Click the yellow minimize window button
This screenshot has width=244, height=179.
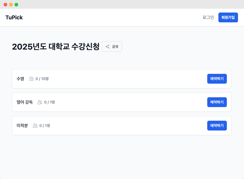11,5
